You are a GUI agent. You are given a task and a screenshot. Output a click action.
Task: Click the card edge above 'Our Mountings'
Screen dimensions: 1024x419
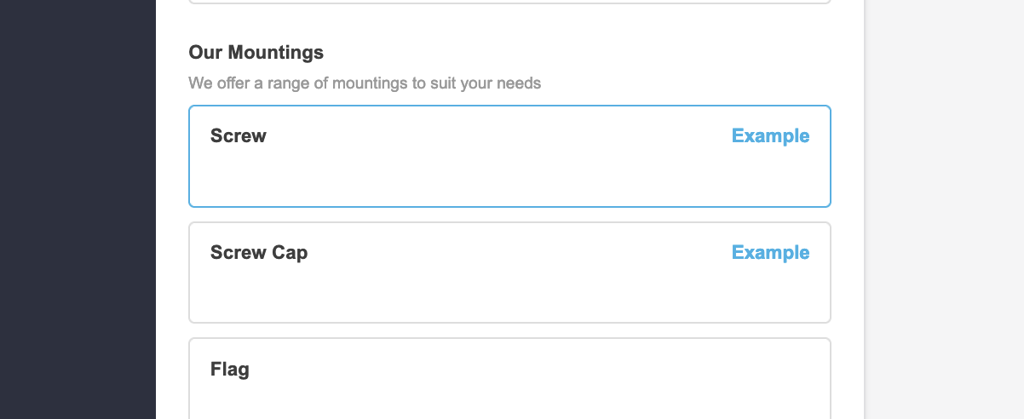tap(509, 3)
